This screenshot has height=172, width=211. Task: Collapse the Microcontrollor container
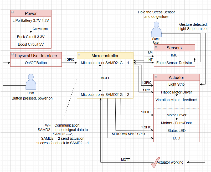pyautogui.click(x=79, y=55)
